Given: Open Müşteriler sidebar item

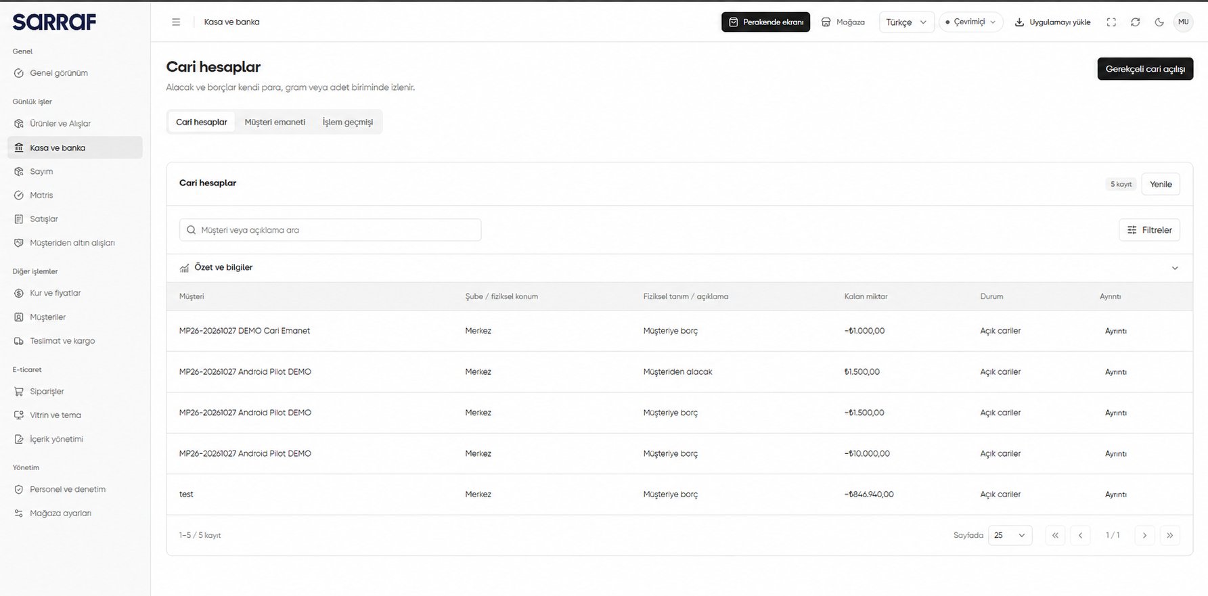Looking at the screenshot, I should (x=74, y=317).
